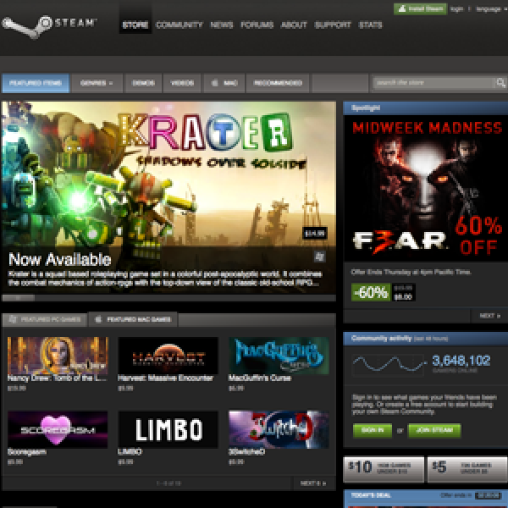Click the F.3.A.R. Midweek Madness banner

point(425,188)
